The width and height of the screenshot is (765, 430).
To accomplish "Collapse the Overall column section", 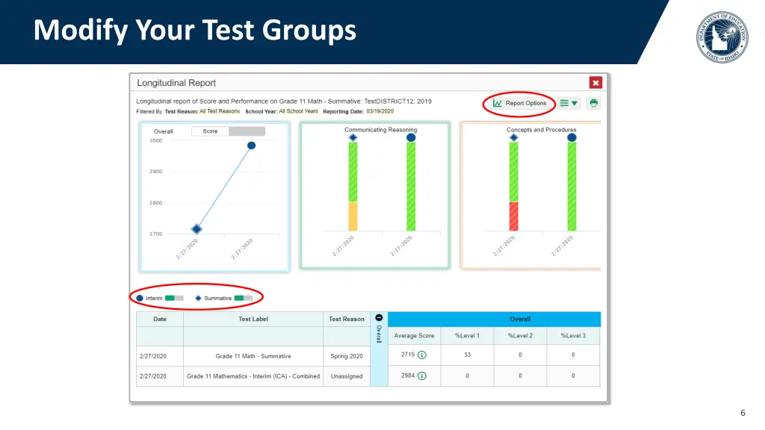I will pyautogui.click(x=379, y=318).
